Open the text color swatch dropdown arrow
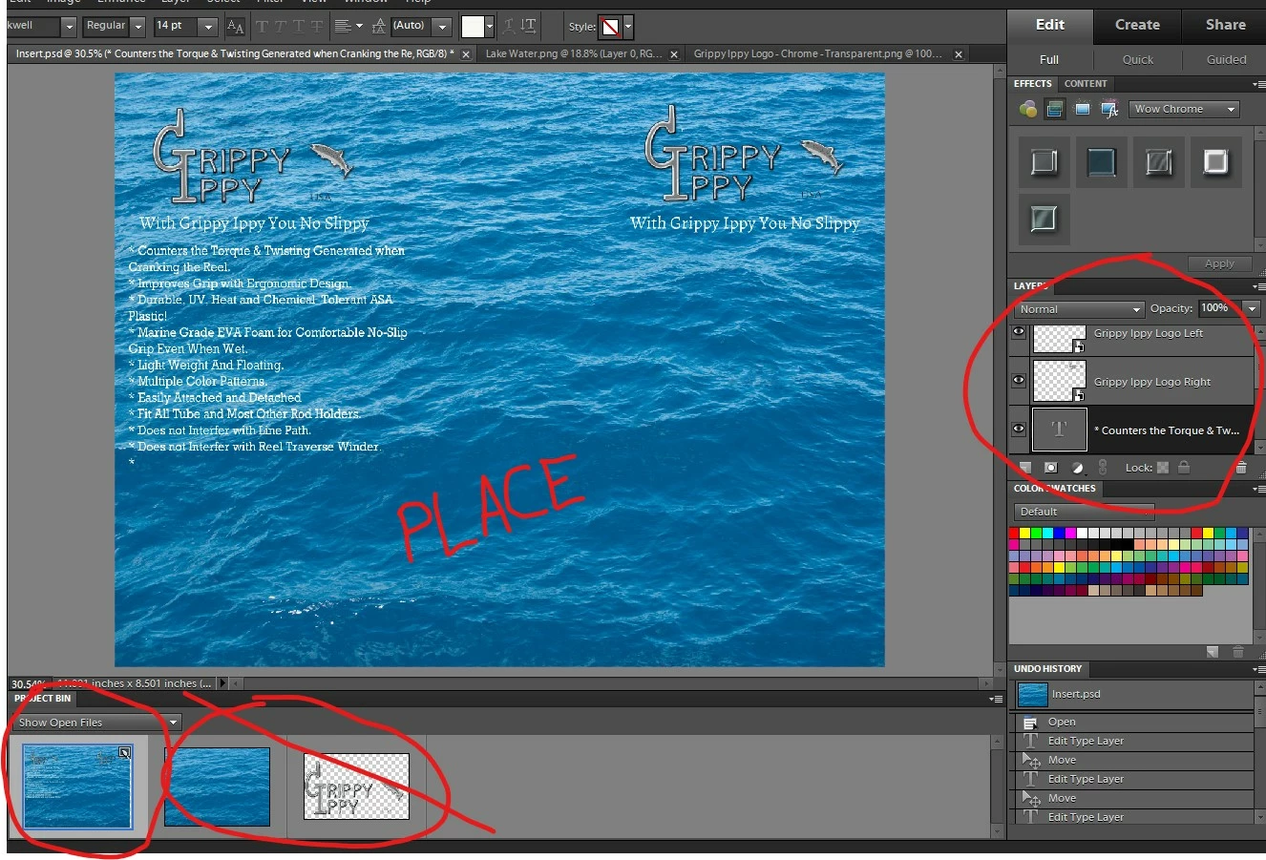1266x860 pixels. tap(490, 27)
